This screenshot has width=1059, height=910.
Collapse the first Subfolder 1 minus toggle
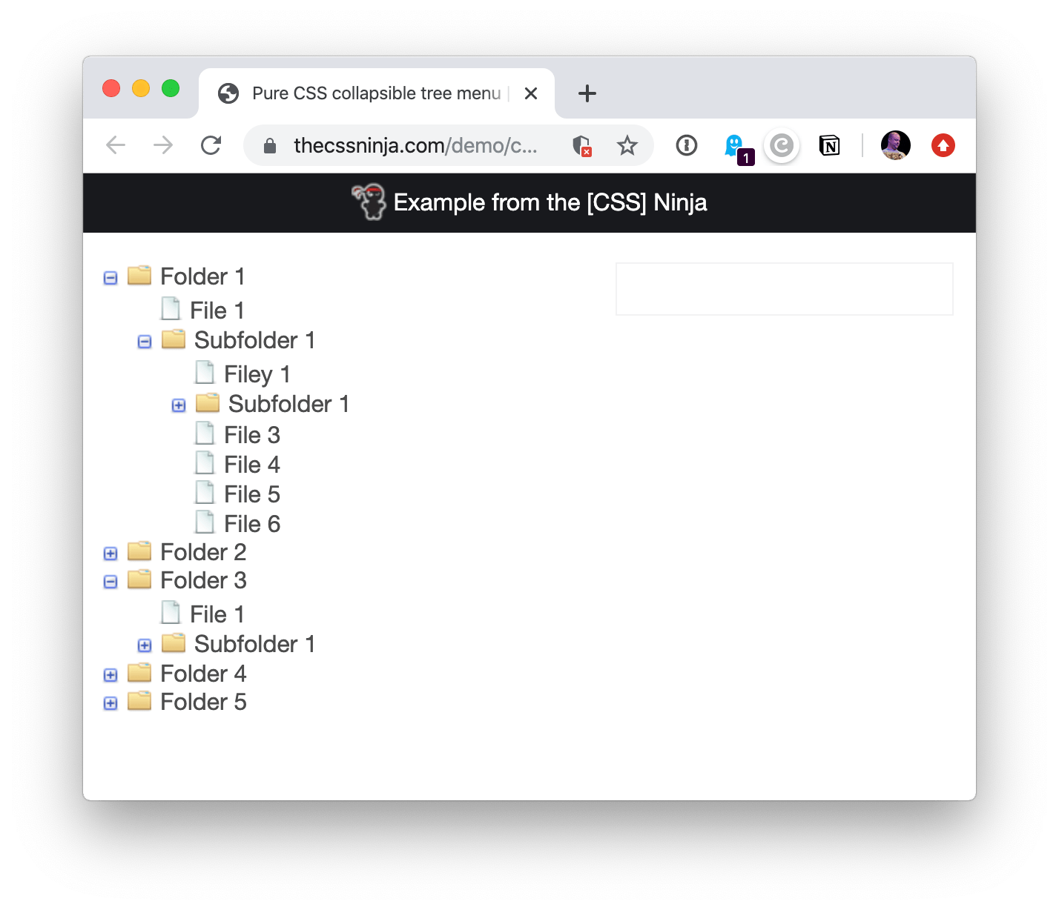[144, 342]
